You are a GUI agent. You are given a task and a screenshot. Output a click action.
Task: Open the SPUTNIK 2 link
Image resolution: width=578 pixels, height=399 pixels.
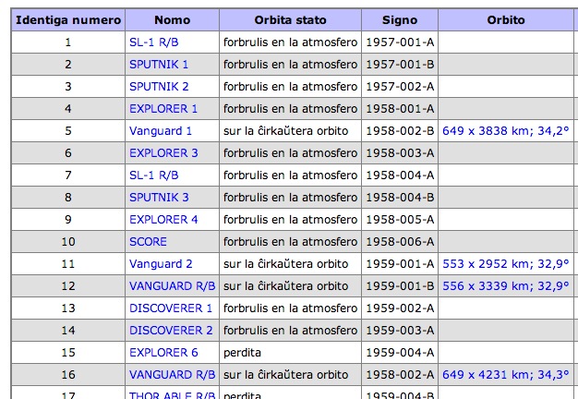point(159,87)
